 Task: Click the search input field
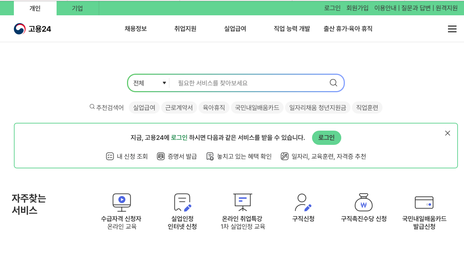click(x=249, y=83)
